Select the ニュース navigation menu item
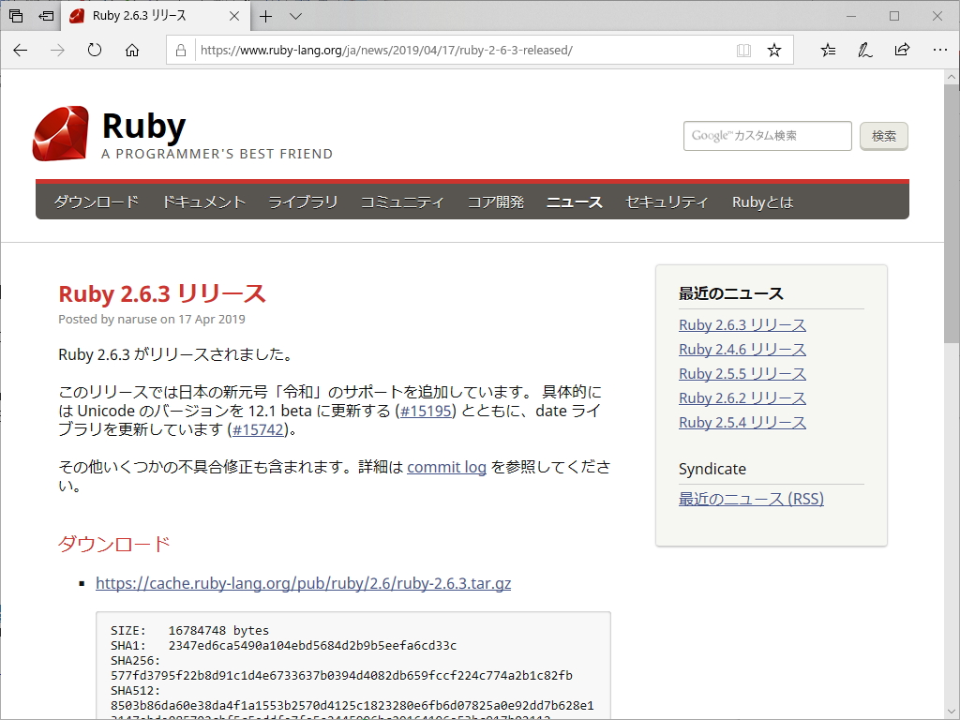 tap(574, 201)
